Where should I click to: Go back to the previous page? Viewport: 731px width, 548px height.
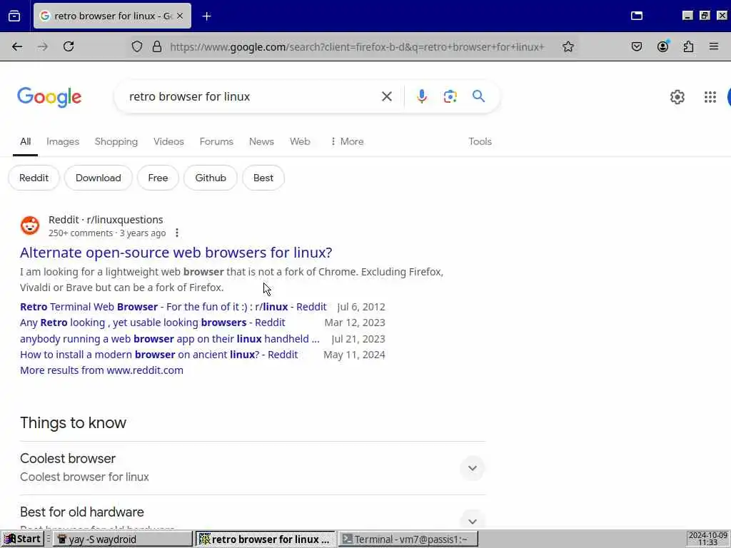coord(17,46)
